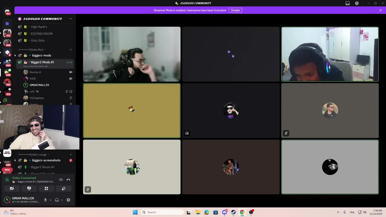The image size is (386, 217).
Task: Focus participant tile with hand avatar
Action: tap(330, 167)
